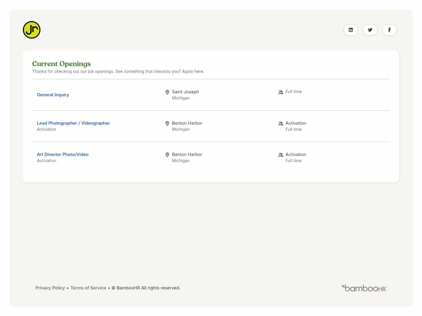
Task: Click the BambooHR footer logo
Action: (x=364, y=288)
